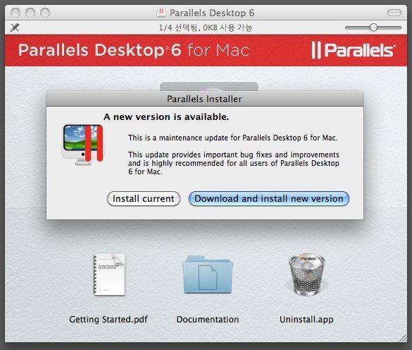Launch the Uninstall.app trash can icon
This screenshot has height=350, width=412.
[x=306, y=274]
